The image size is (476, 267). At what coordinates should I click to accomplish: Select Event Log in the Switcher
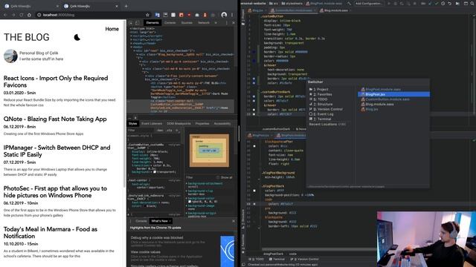321,114
